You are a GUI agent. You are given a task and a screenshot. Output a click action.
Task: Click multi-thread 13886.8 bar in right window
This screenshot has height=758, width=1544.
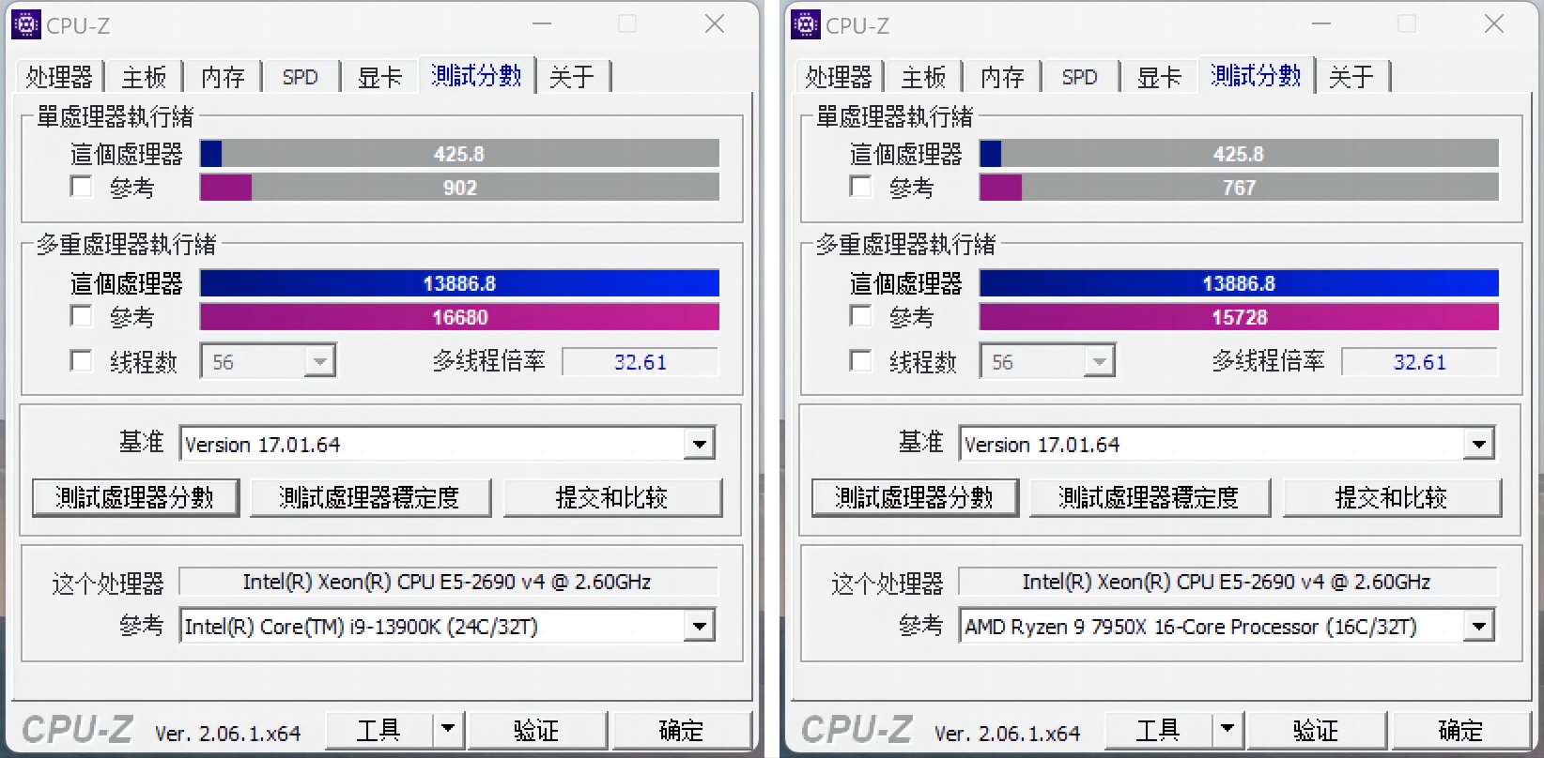tap(1239, 282)
